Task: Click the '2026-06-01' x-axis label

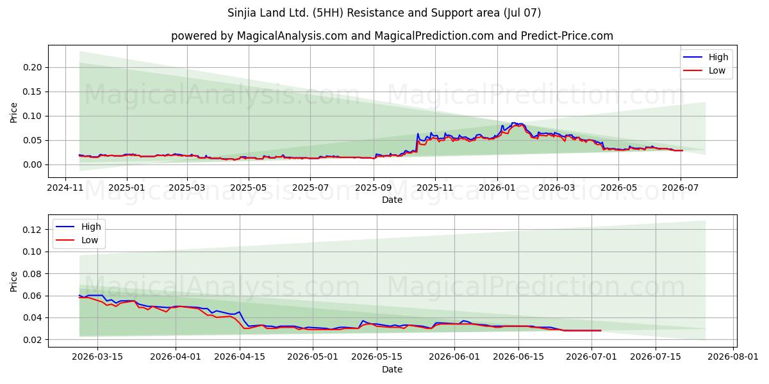Action: [x=454, y=357]
